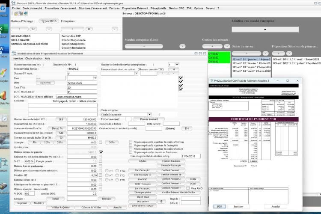Viewport: 321px width, 214px height.
Task: Select TTC radio for Pénalités HT row
Action: (117, 175)
